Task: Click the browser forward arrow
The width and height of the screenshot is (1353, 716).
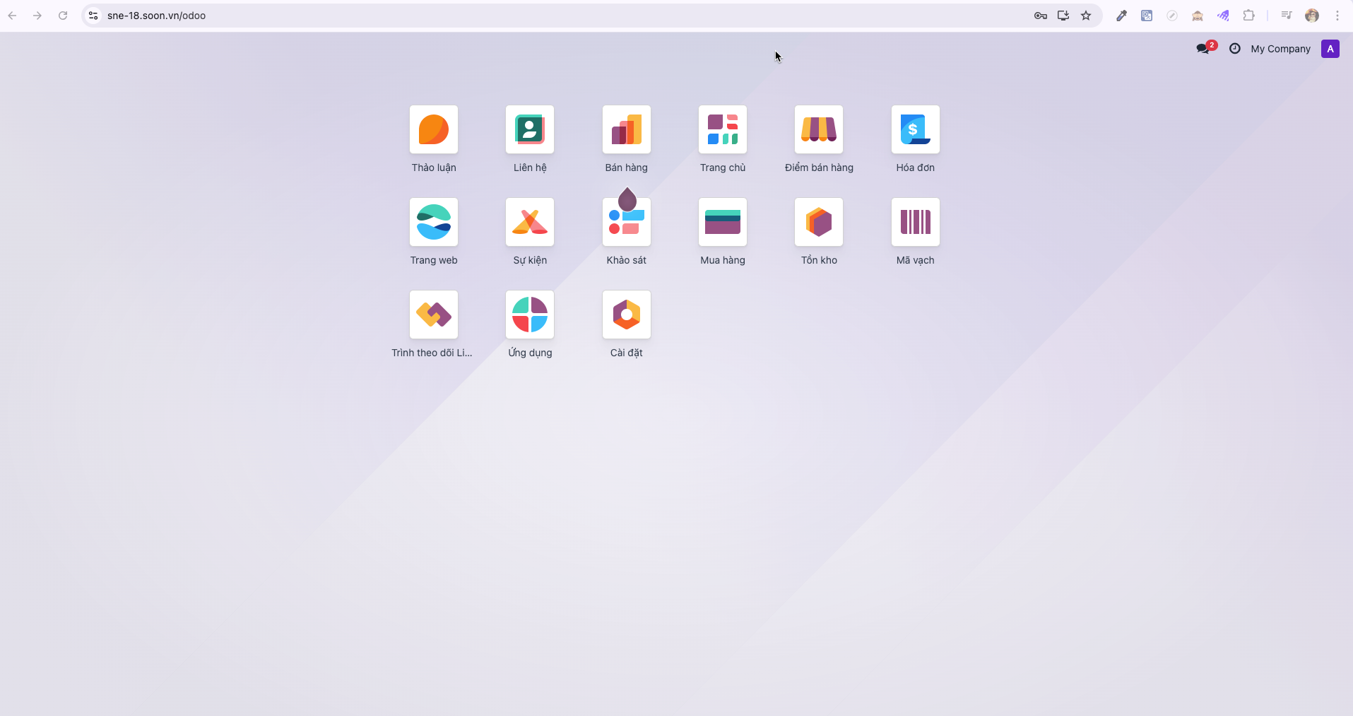Action: [37, 16]
